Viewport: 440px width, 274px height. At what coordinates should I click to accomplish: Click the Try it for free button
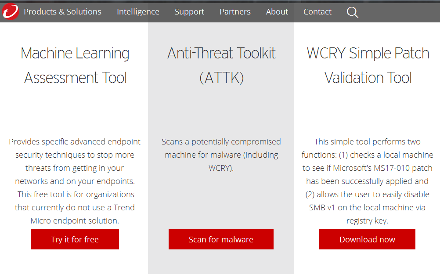pyautogui.click(x=75, y=239)
